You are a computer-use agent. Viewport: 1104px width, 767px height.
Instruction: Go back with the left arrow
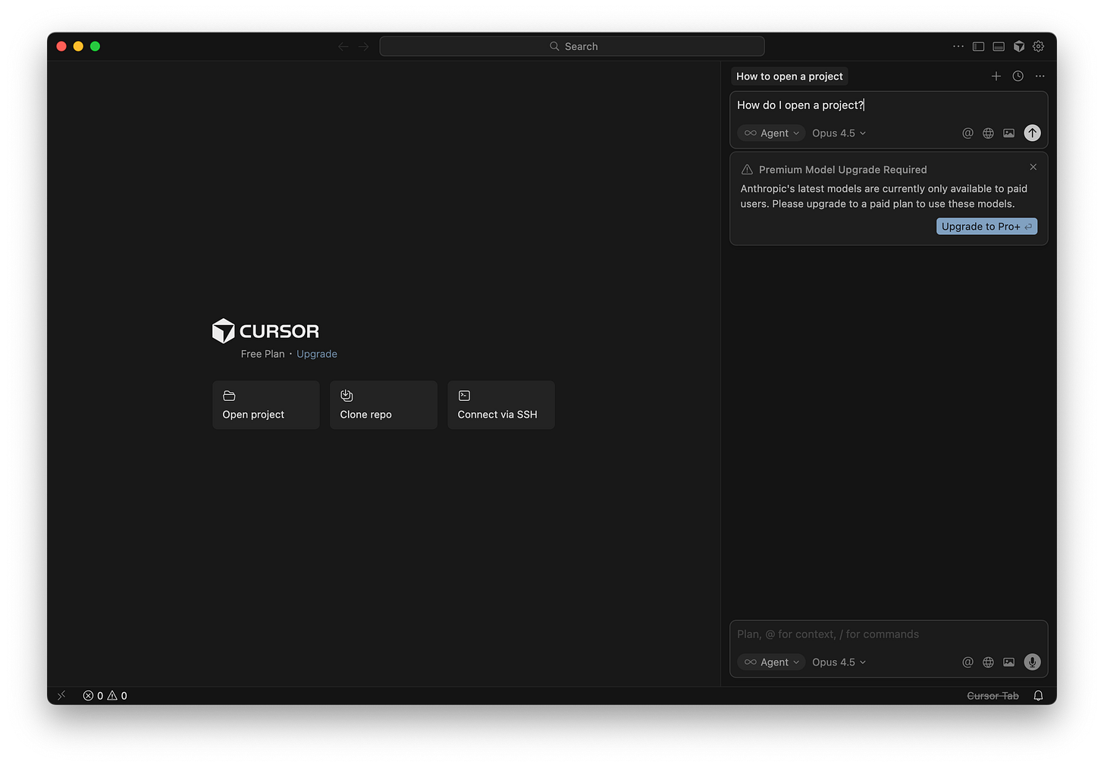[x=343, y=46]
